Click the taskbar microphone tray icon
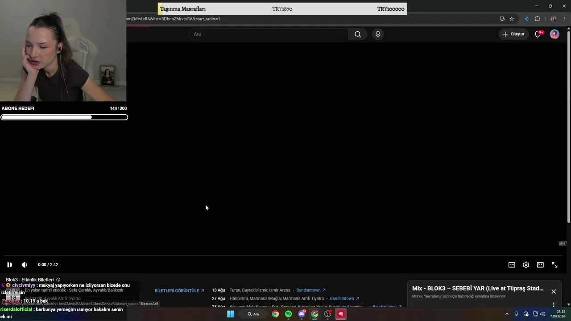 [x=517, y=314]
